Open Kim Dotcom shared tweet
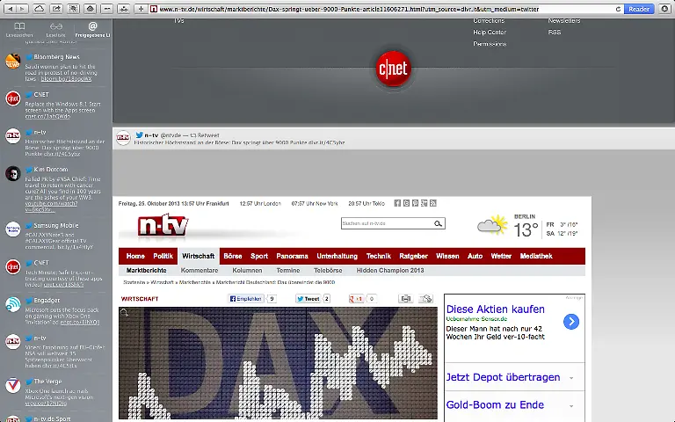Image resolution: width=675 pixels, height=422 pixels. tap(56, 190)
